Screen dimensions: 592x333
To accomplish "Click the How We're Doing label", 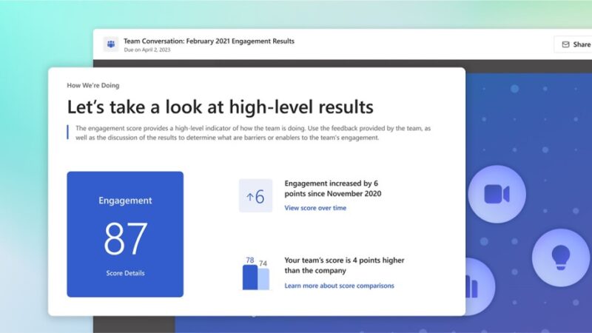I will tap(93, 85).
